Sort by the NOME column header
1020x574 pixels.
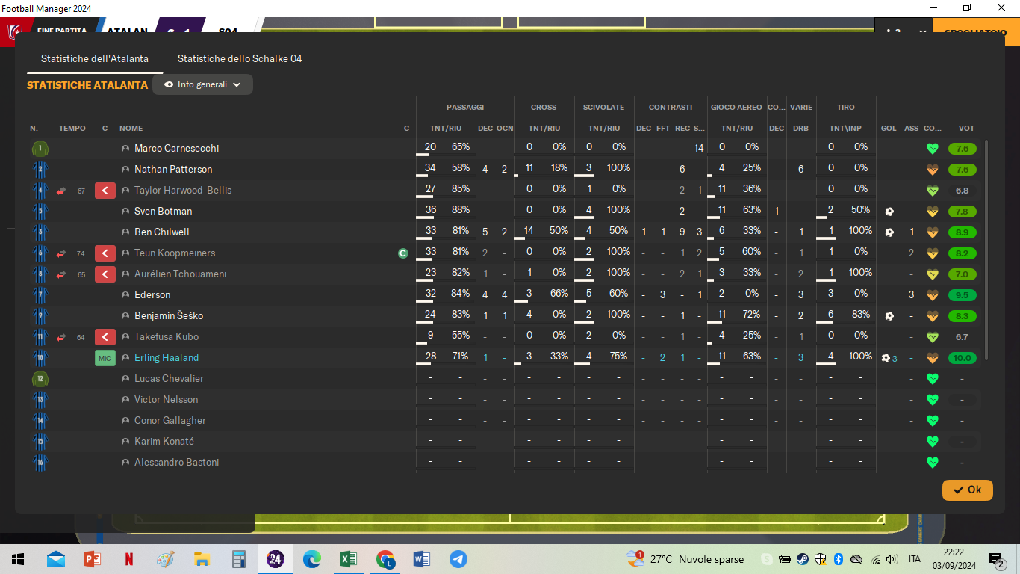pos(131,129)
